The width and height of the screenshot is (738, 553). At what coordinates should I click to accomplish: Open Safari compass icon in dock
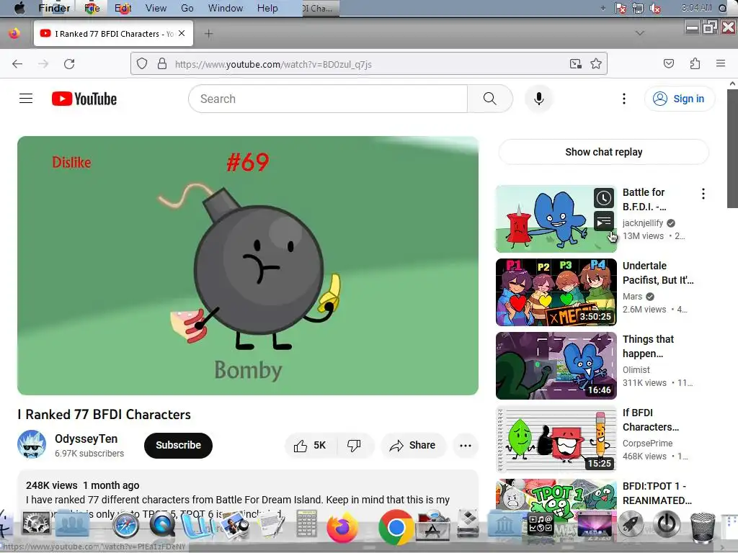pyautogui.click(x=125, y=526)
